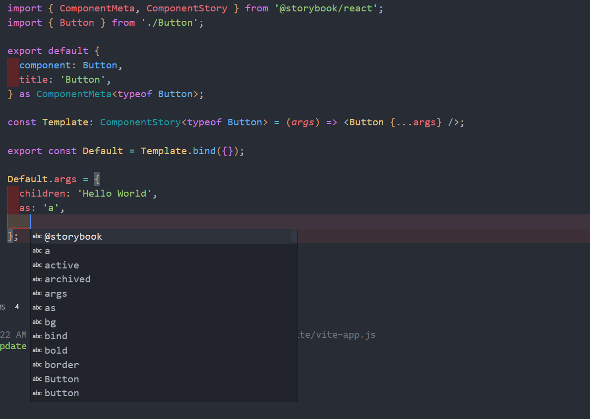Click 'args' in the Default.args assignment

point(65,179)
